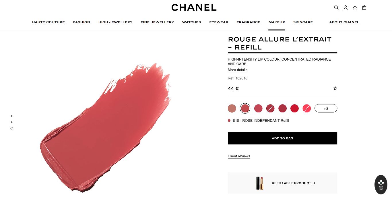392x199 pixels.
Task: Select the first image carousel dot
Action: pyautogui.click(x=11, y=116)
